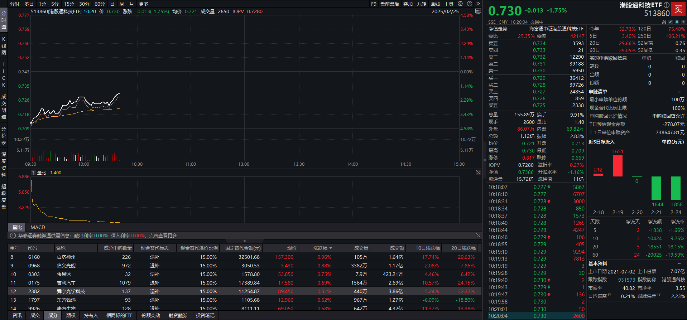687x320 pixels.
Task: Switch to the MACD indicator tab
Action: pos(38,227)
